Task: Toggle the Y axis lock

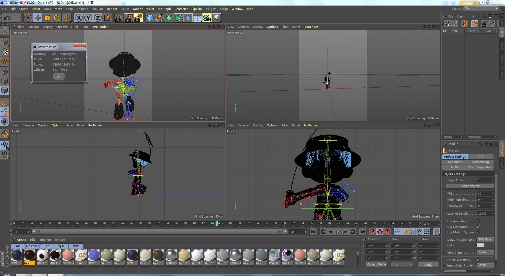Action: (x=88, y=18)
